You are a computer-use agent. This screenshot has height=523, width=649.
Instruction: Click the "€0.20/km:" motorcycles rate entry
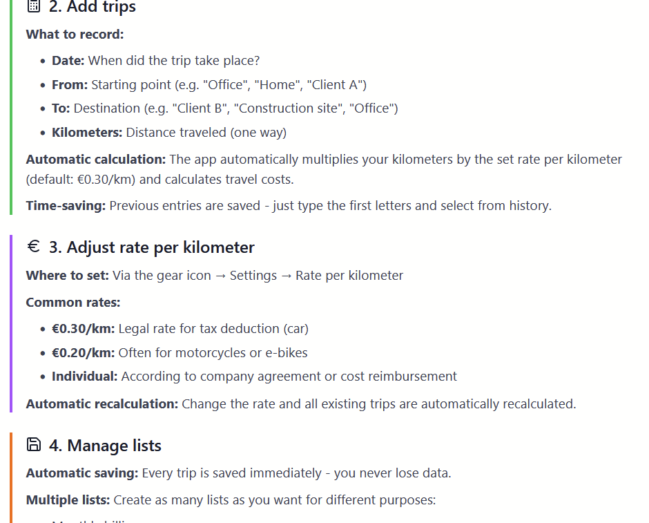coord(83,353)
